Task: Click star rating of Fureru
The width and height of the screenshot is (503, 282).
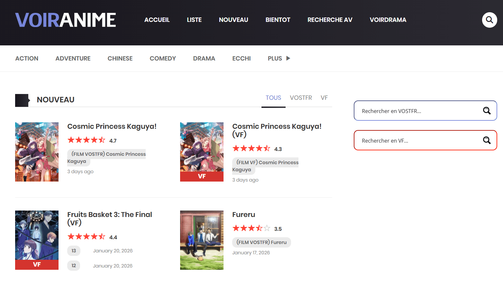Action: [x=251, y=228]
